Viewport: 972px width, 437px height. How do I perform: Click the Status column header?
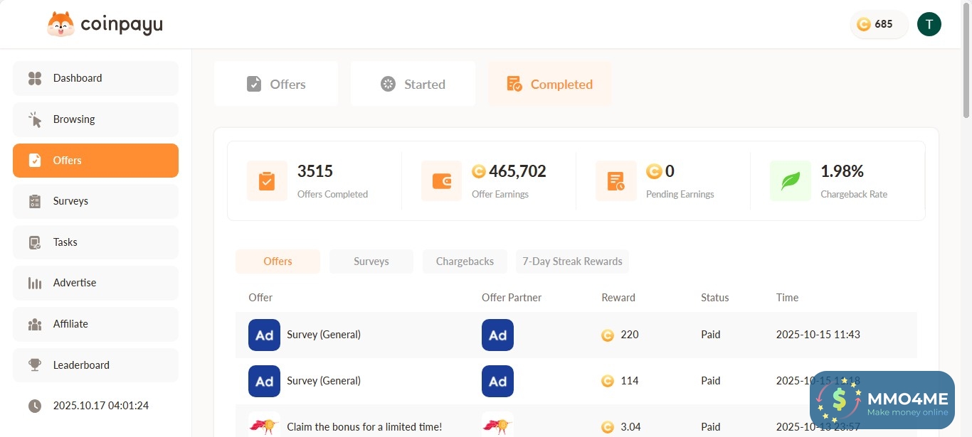714,298
